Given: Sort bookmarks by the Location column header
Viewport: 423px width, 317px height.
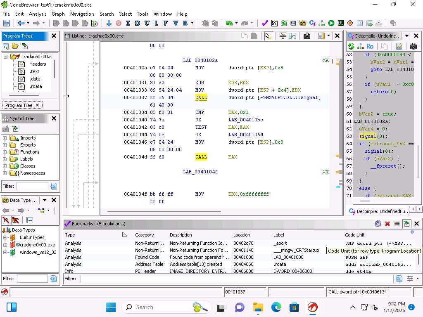Looking at the screenshot, I should click(242, 235).
